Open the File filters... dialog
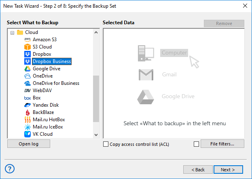The width and height of the screenshot is (252, 179). click(222, 144)
